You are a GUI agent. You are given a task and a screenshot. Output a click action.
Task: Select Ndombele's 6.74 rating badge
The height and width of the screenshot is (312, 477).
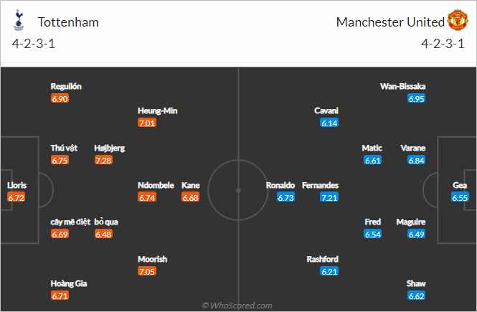click(x=147, y=198)
